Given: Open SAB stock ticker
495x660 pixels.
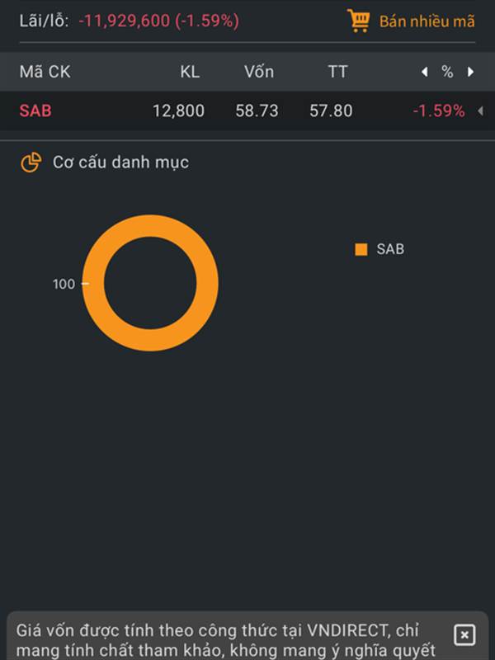Looking at the screenshot, I should click(35, 111).
